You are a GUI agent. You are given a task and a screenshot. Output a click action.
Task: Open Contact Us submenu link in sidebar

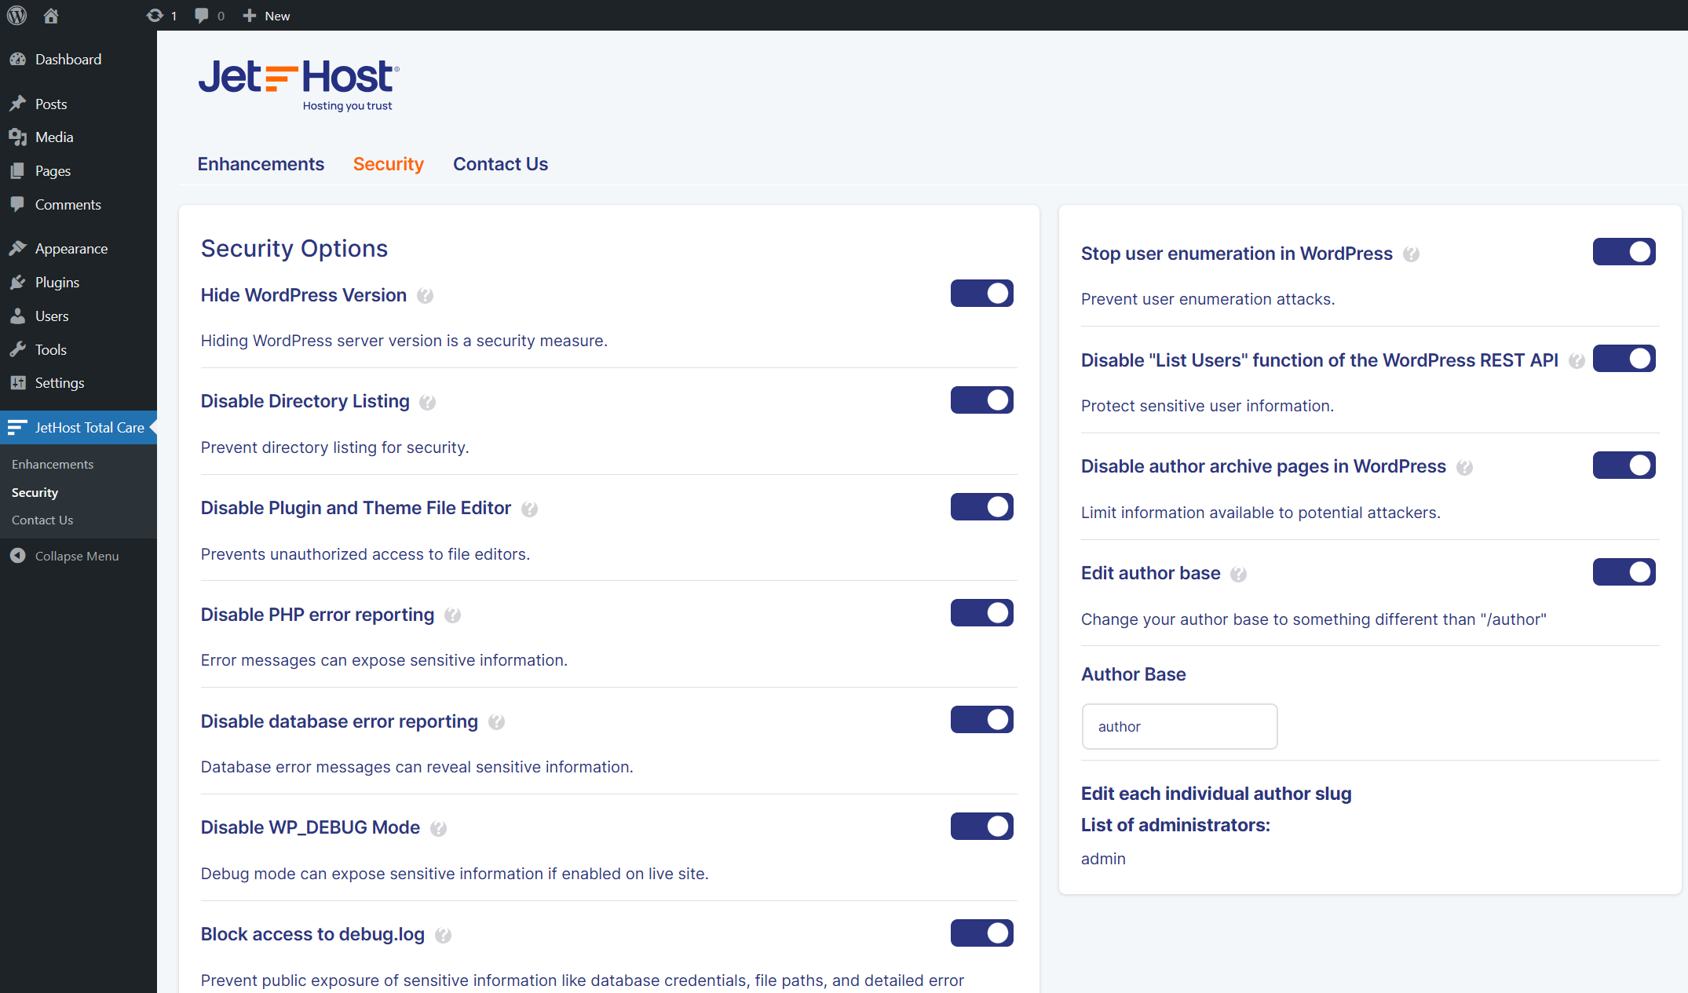point(42,520)
